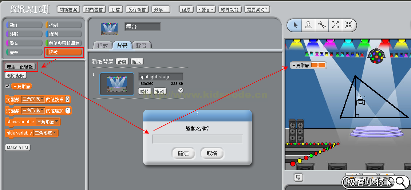Viewport: 411px width, 190px height.
Task: Click the 確定 button in the dialog
Action: pos(183,153)
